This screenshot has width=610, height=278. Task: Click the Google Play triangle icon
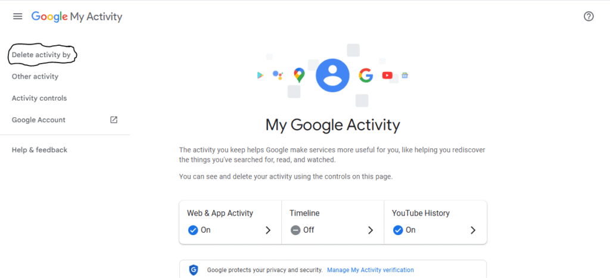pyautogui.click(x=260, y=76)
